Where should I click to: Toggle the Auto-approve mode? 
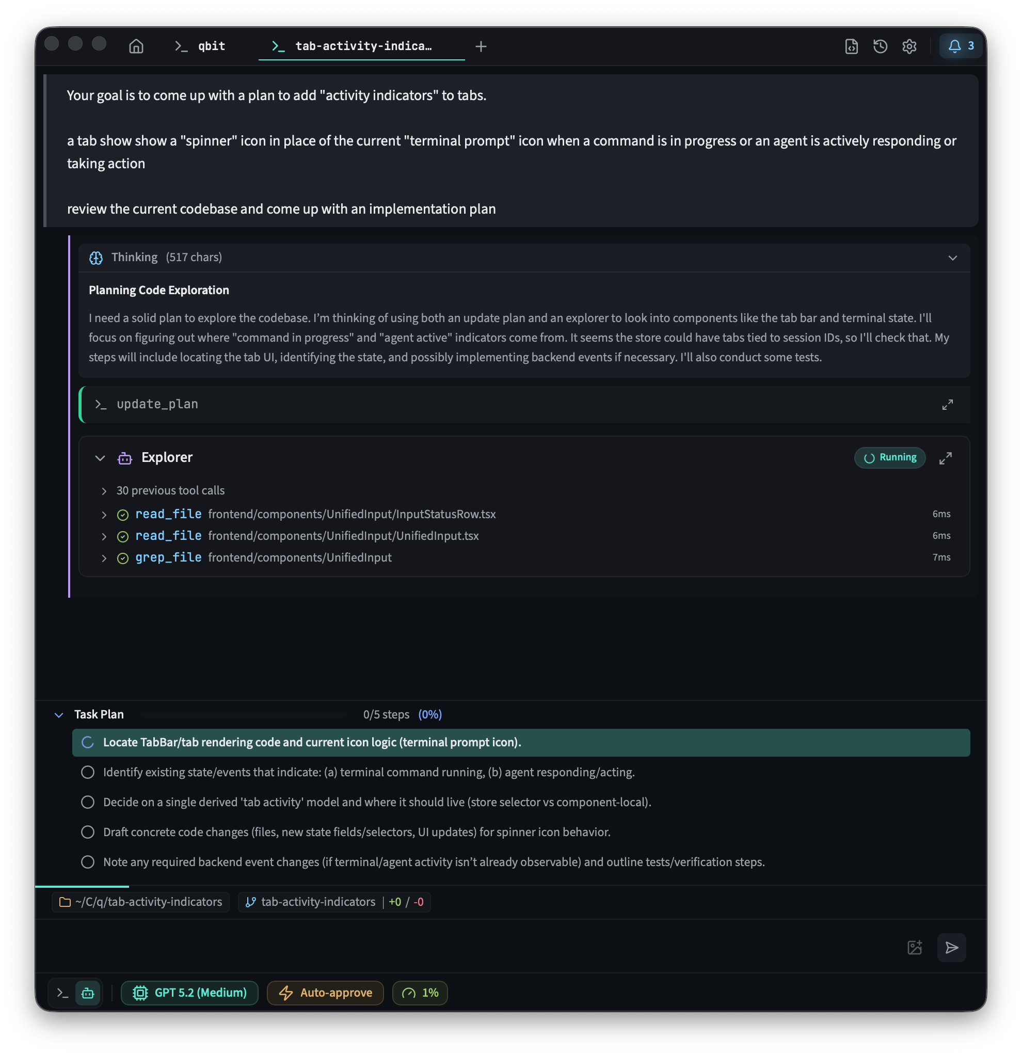coord(325,994)
